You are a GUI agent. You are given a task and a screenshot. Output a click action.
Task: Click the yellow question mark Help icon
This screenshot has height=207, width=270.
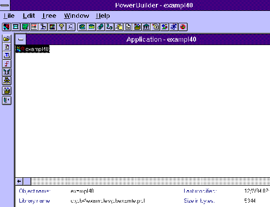[x=62, y=27]
